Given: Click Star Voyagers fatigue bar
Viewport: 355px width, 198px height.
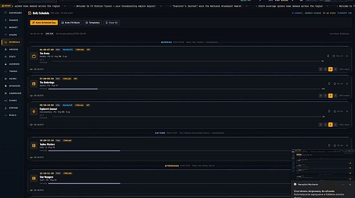Looking at the screenshot, I should pyautogui.click(x=169, y=183).
